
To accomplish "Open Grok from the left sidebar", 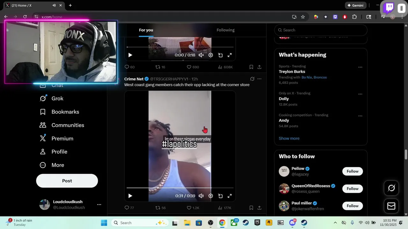I will 51,99.
